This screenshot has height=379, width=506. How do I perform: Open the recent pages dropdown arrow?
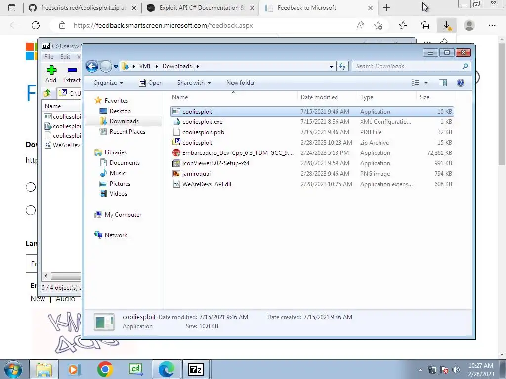click(116, 67)
